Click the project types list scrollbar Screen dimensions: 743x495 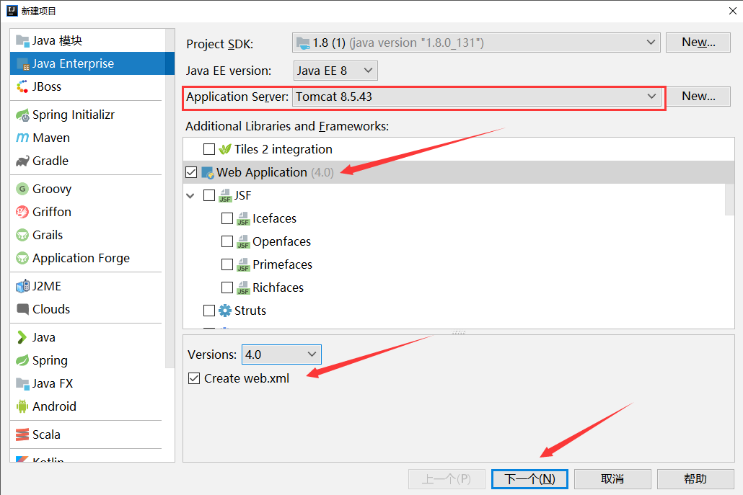click(170, 199)
